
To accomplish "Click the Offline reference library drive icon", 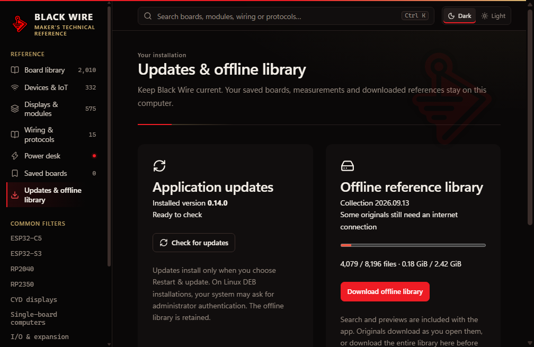I will (x=347, y=166).
